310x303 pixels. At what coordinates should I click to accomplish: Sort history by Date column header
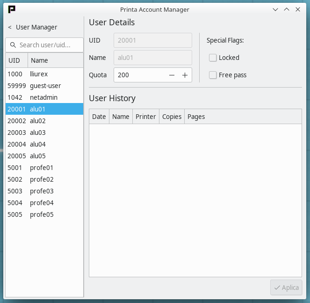[99, 117]
